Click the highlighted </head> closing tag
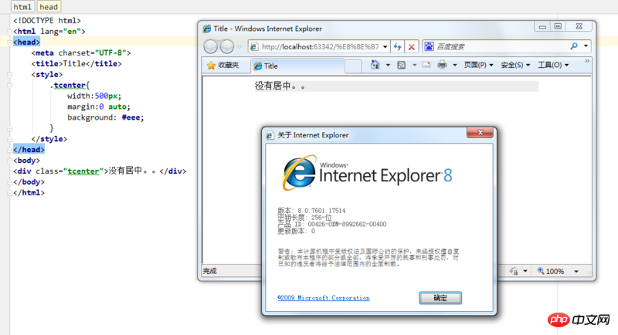Image resolution: width=618 pixels, height=335 pixels. pyautogui.click(x=29, y=150)
